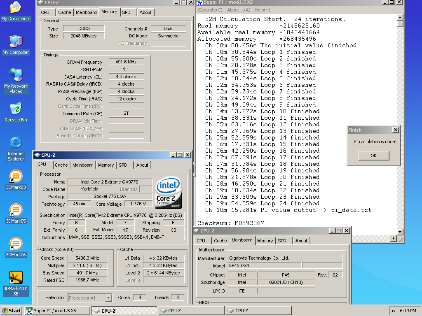Click Super PI vertical scrollbar up arrow

[x=400, y=17]
